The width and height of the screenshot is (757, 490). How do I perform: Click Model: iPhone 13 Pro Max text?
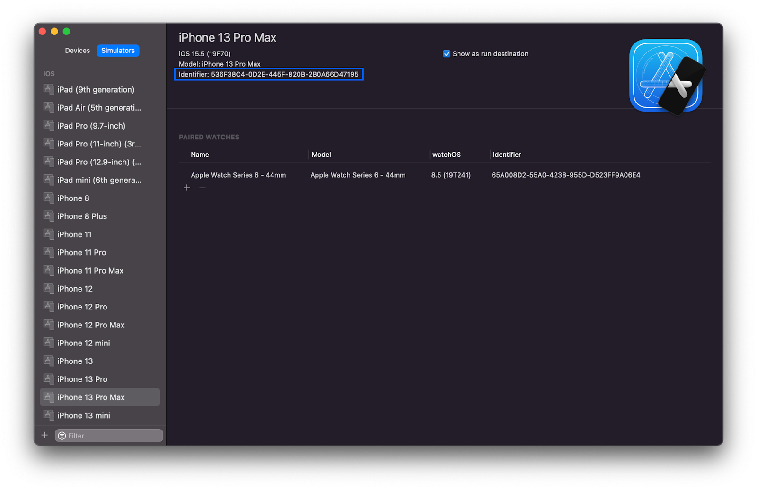[220, 64]
